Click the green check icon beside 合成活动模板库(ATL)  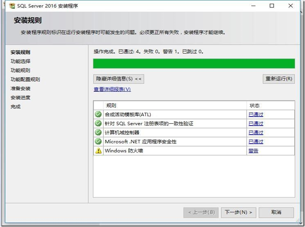(98, 114)
